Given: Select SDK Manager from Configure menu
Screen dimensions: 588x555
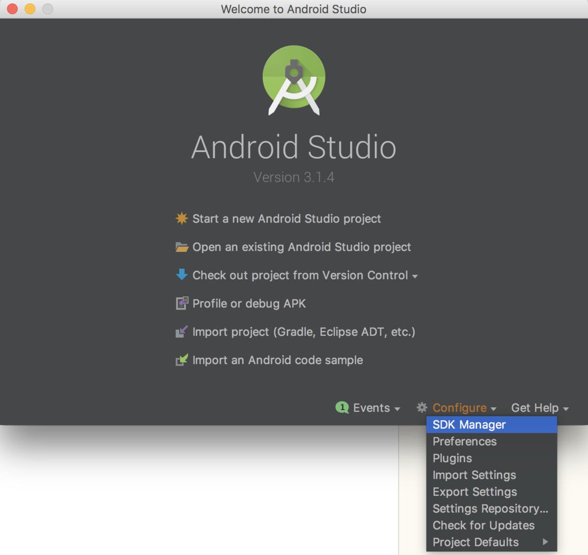Looking at the screenshot, I should (492, 425).
